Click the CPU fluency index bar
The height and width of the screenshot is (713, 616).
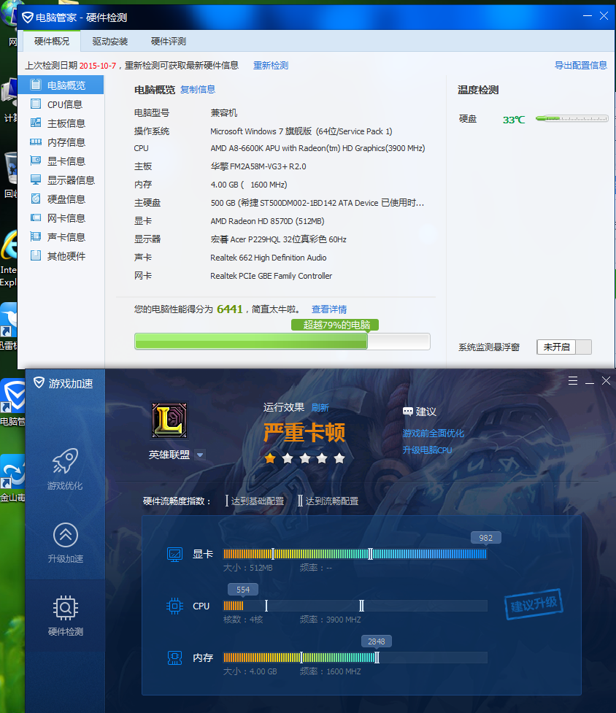pos(355,606)
